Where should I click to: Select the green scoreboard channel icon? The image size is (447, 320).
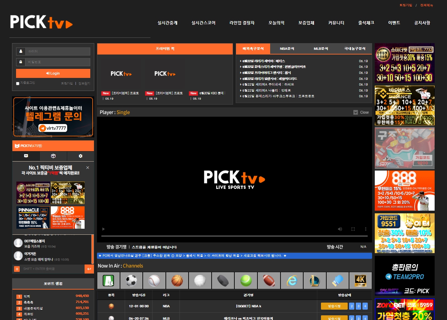pos(108,281)
